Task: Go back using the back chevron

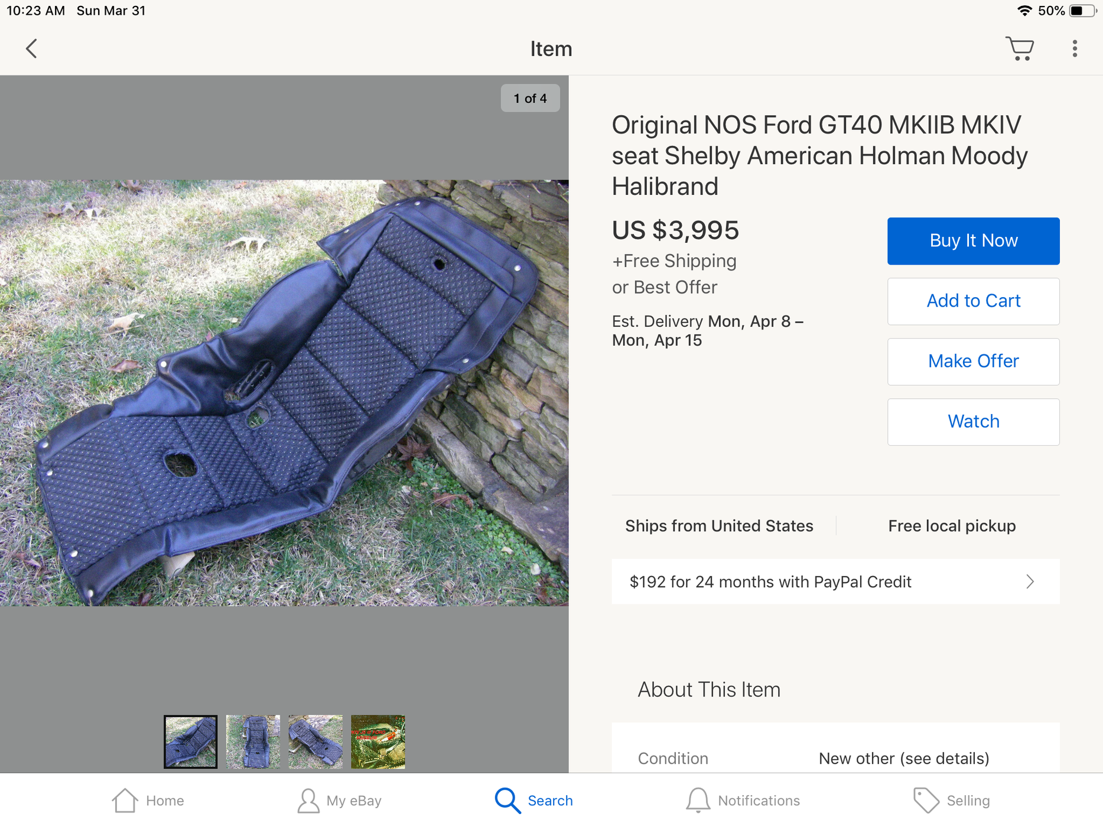Action: click(32, 48)
